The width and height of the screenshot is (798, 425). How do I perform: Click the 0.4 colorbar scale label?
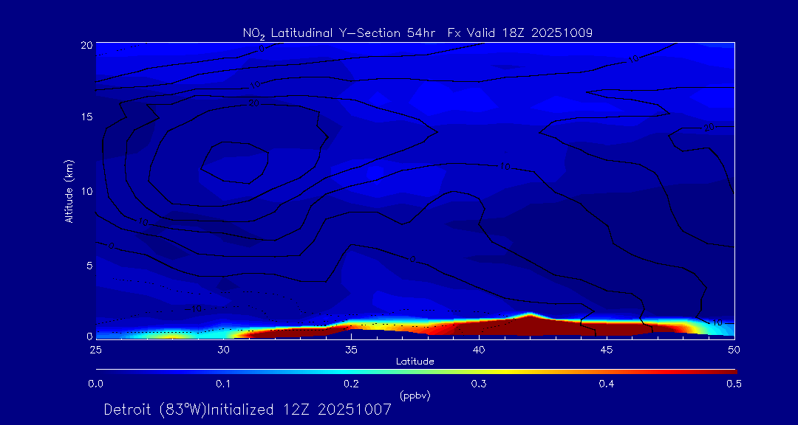(607, 384)
